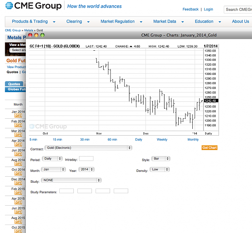Screen dimensions: 252x233
Task: Click the CME Group breadcrumb link
Action: coord(12,30)
